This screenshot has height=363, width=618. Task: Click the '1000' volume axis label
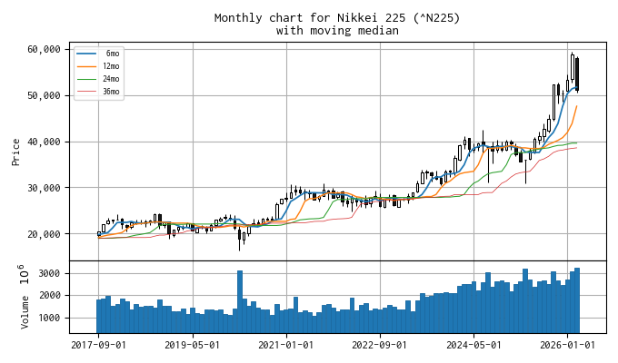[x=49, y=318]
